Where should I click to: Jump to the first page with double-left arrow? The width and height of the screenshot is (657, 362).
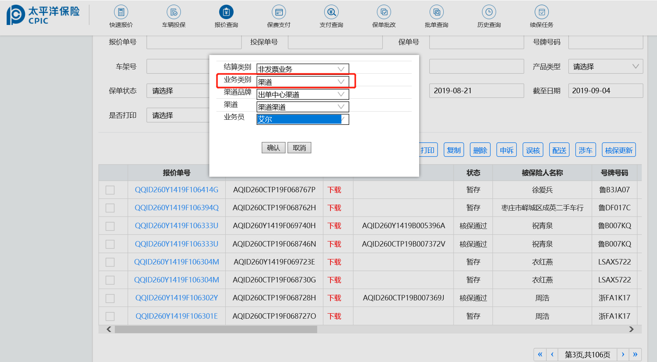[540, 354]
